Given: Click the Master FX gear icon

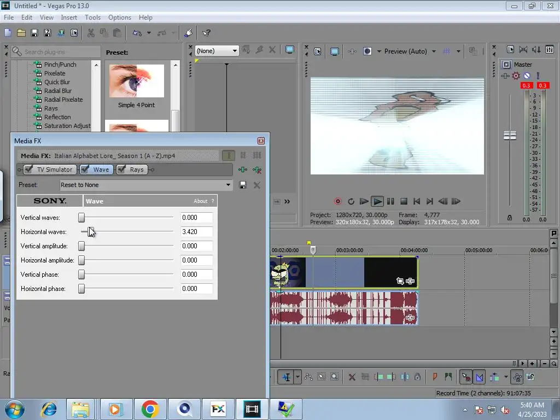Looking at the screenshot, I should coord(516,75).
